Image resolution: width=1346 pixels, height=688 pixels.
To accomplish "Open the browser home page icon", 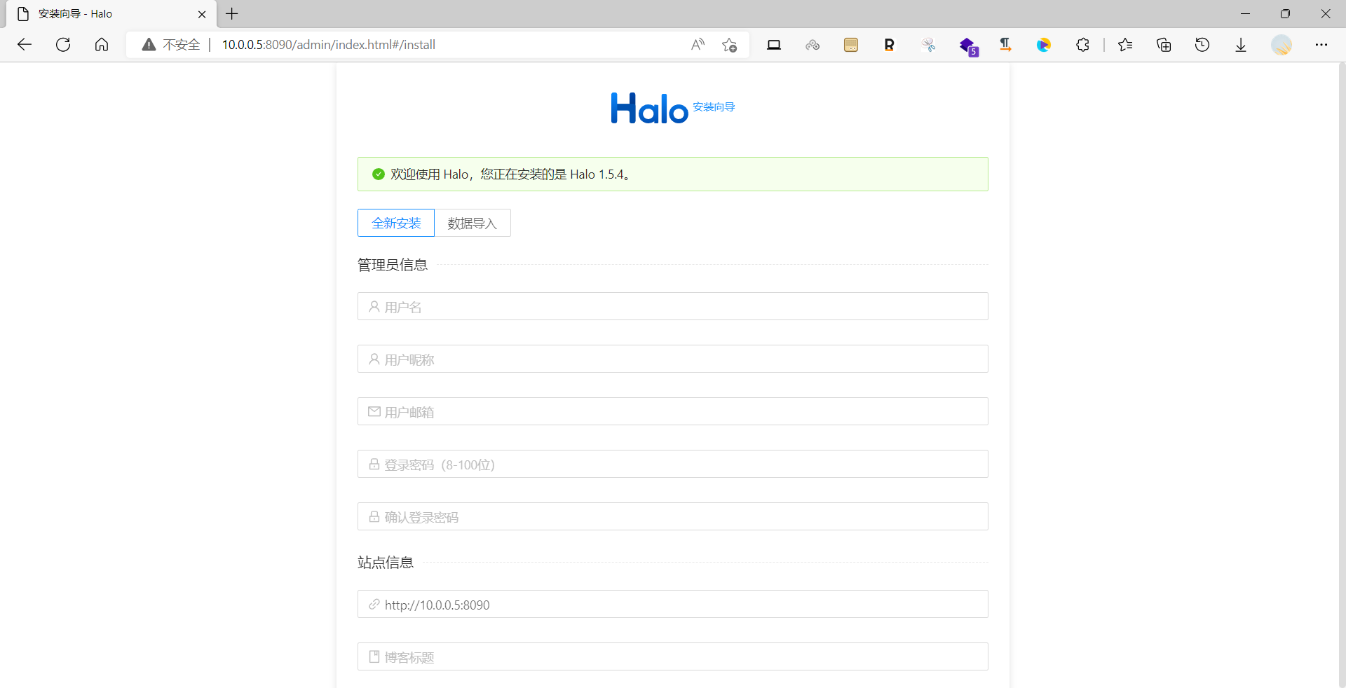I will pyautogui.click(x=102, y=45).
